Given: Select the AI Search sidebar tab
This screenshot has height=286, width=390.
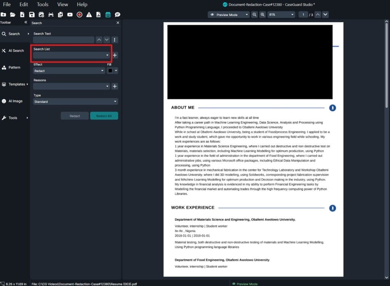Looking at the screenshot, I should pos(14,51).
